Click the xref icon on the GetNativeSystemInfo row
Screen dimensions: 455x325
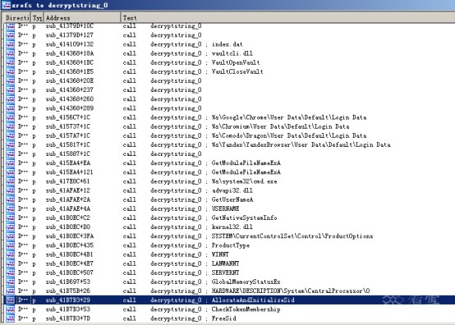tap(10, 217)
